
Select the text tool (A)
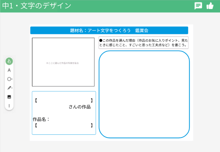(9, 70)
